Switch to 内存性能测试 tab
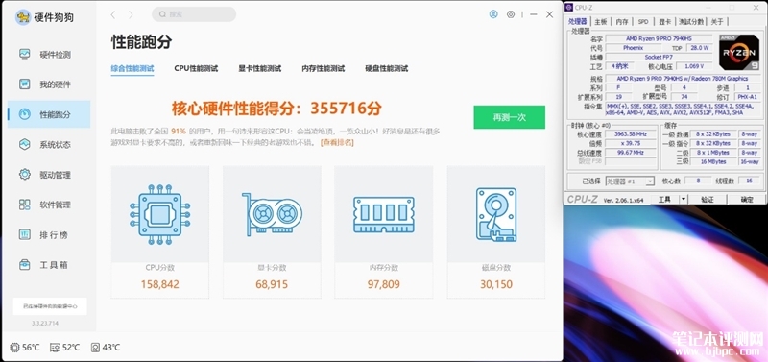Screen dimensions: 768x362 [323, 68]
